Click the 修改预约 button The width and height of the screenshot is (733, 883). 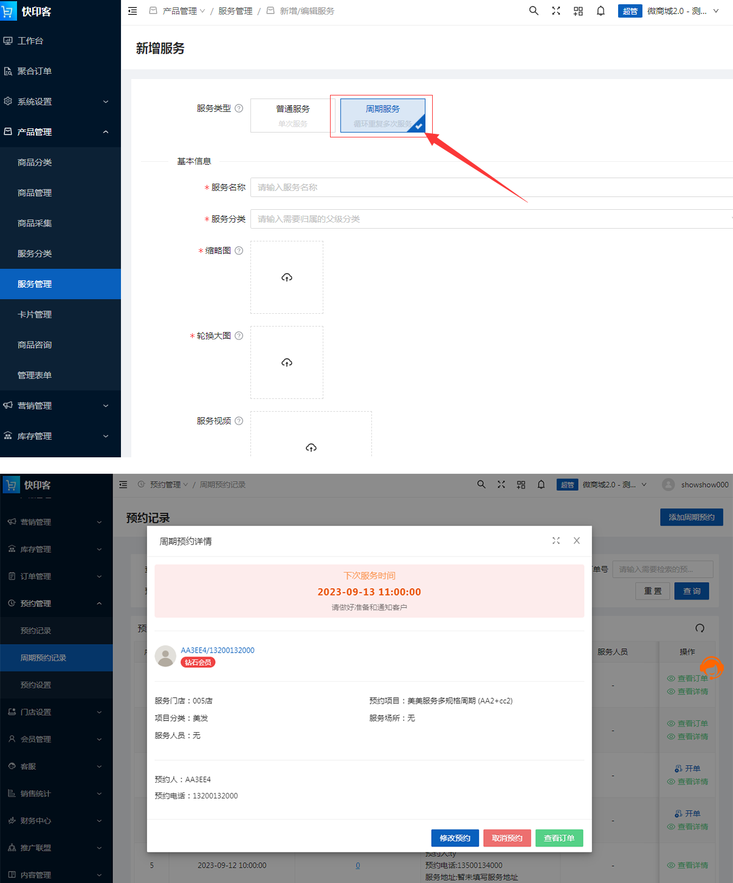click(x=455, y=838)
